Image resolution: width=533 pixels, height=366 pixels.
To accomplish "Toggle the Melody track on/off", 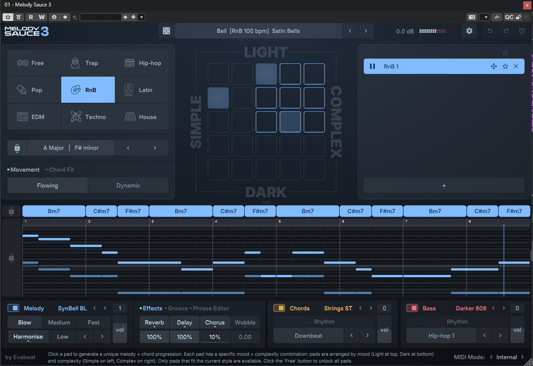I will point(13,308).
